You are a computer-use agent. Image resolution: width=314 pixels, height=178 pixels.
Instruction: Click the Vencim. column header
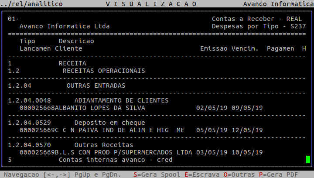[x=245, y=48]
